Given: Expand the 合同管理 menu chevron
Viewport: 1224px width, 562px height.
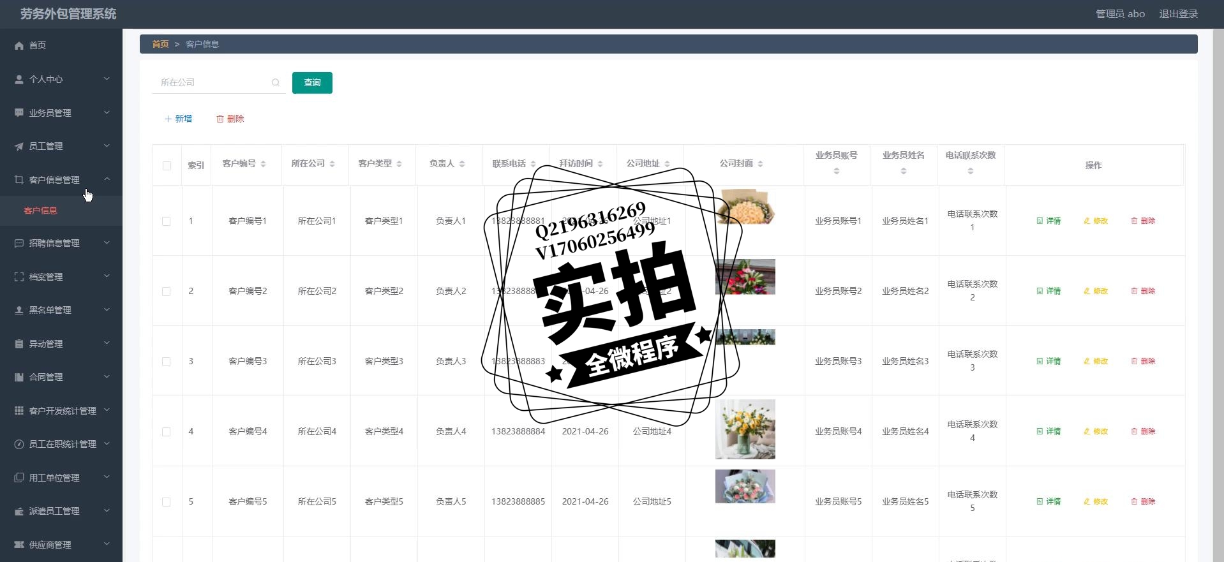Looking at the screenshot, I should tap(107, 376).
